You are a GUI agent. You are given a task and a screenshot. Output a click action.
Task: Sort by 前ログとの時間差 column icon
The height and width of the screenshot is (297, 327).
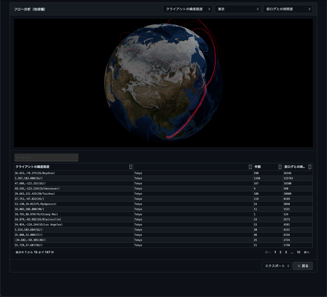tap(310, 167)
